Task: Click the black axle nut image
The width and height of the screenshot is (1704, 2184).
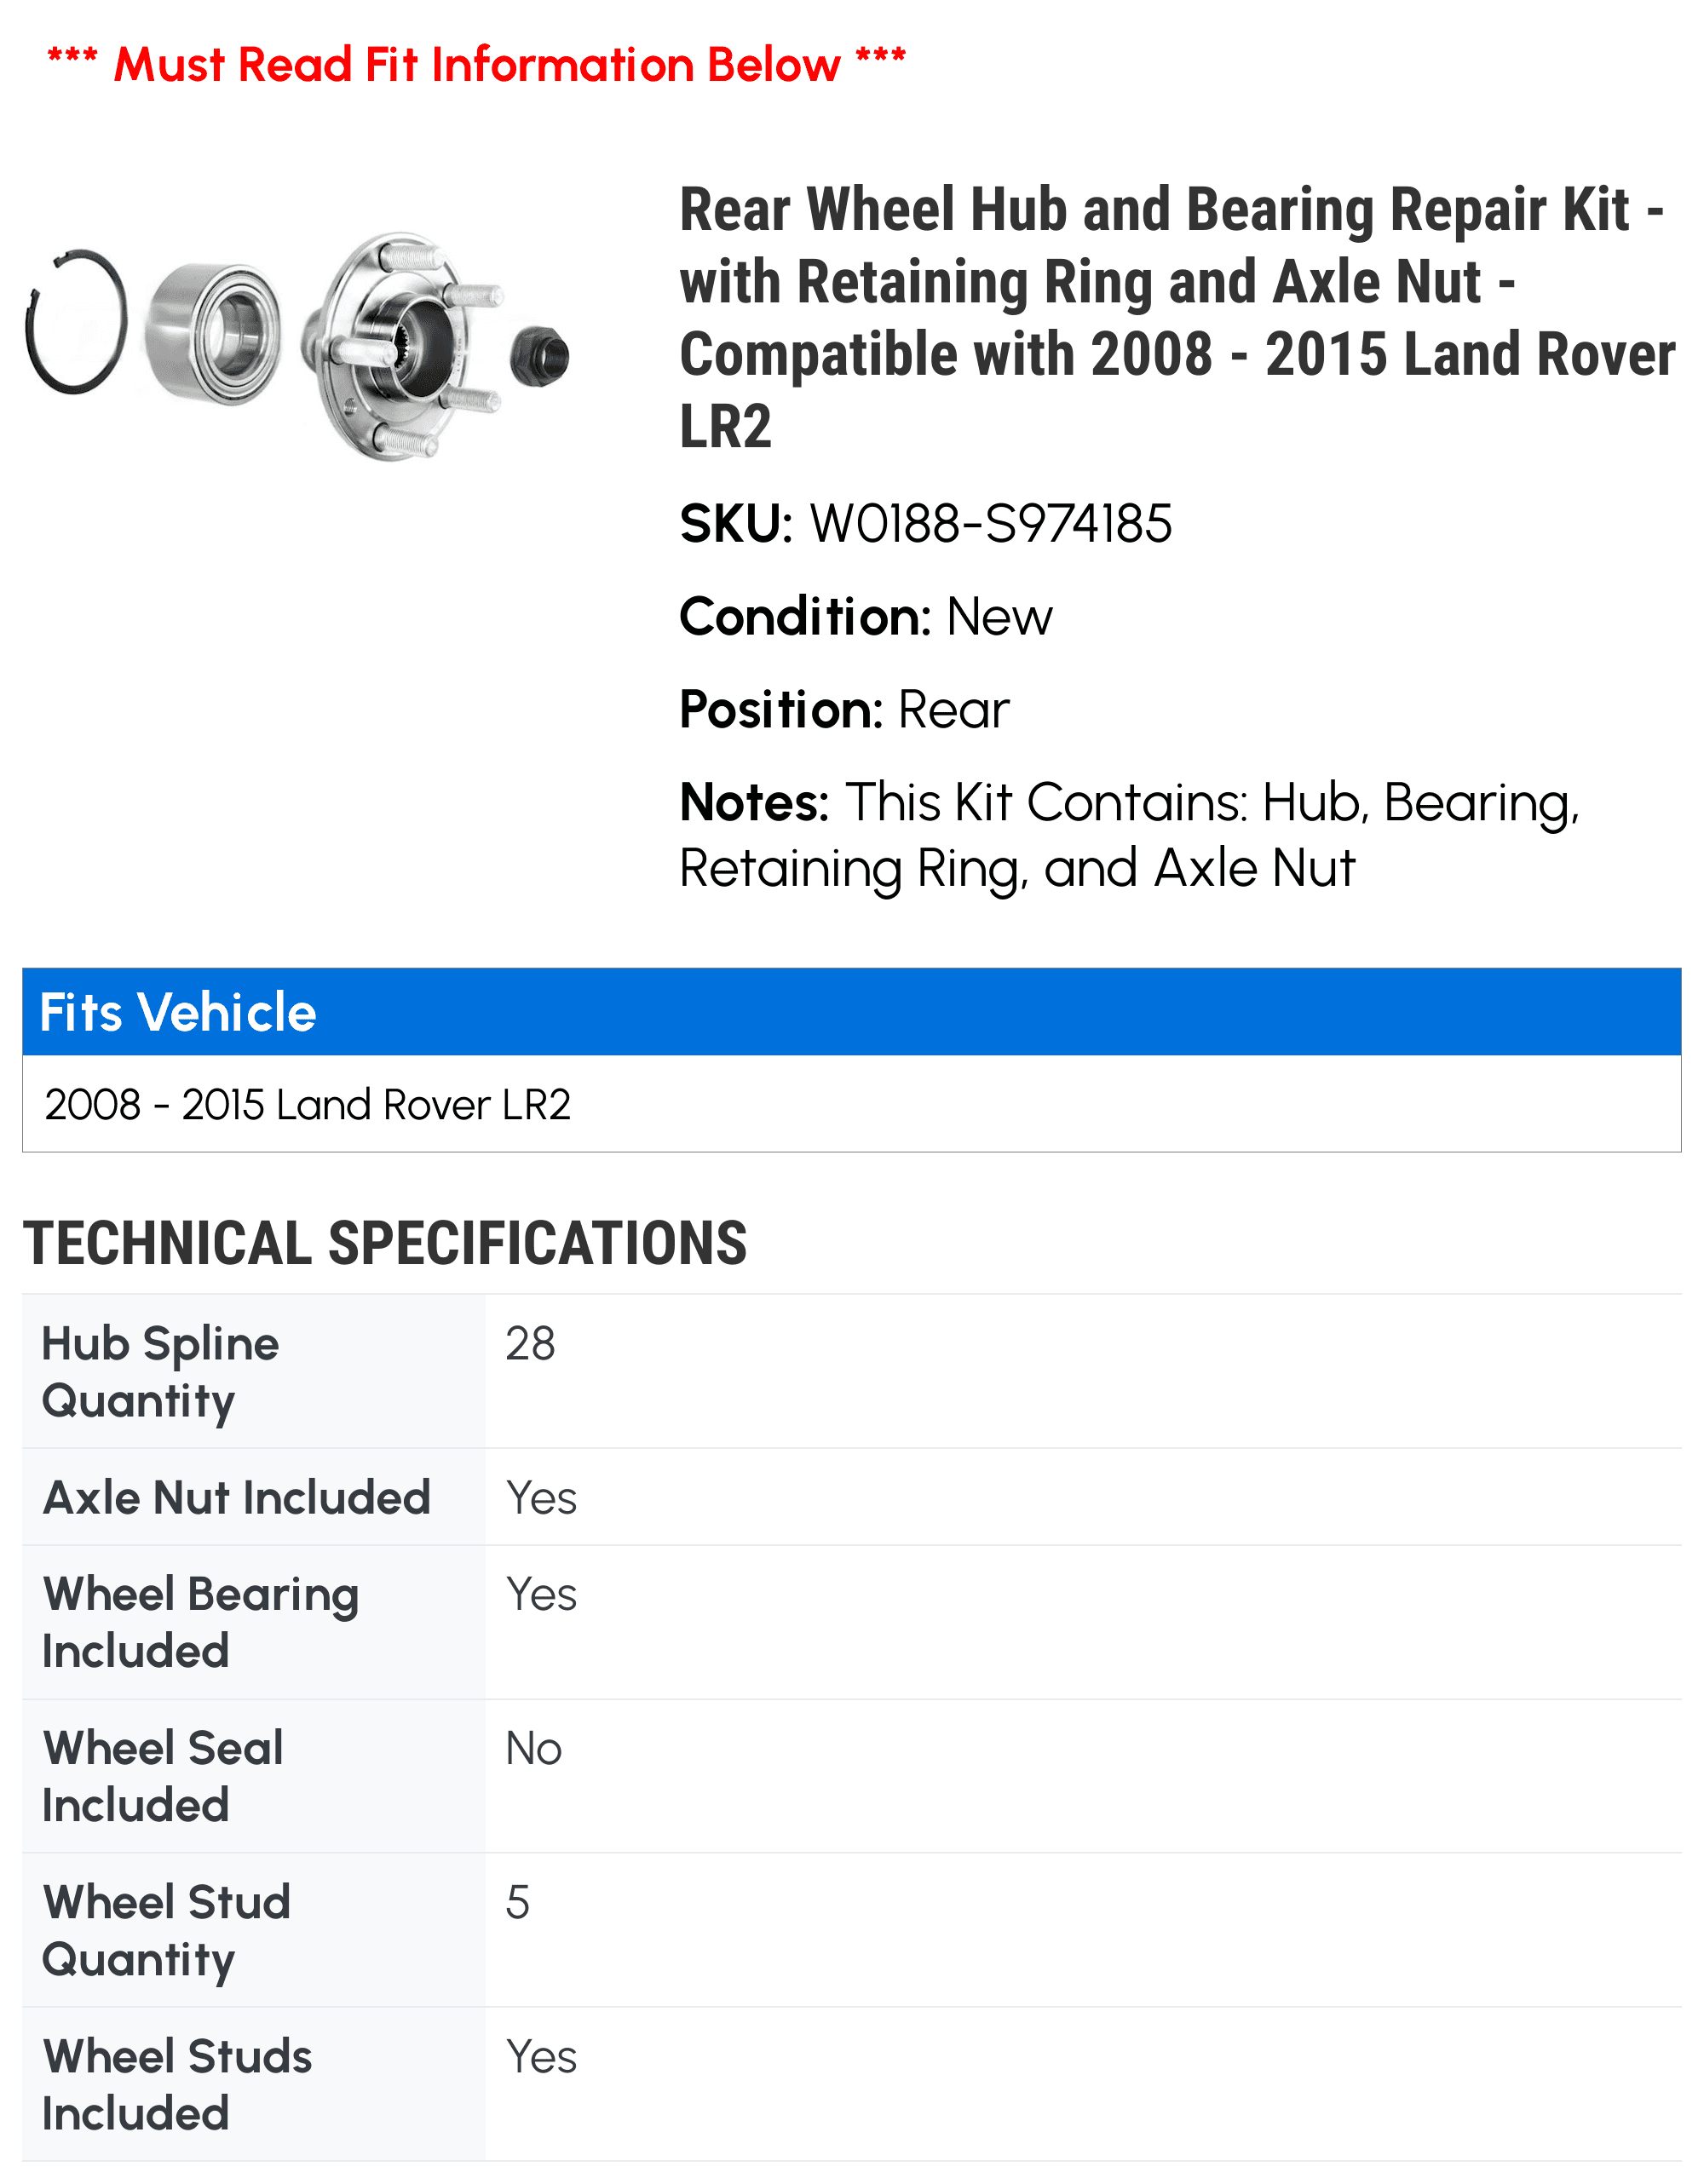Action: [539, 356]
